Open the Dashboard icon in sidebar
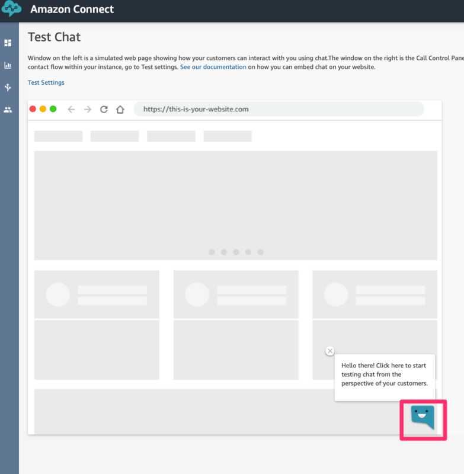This screenshot has height=474, width=464. tap(8, 43)
